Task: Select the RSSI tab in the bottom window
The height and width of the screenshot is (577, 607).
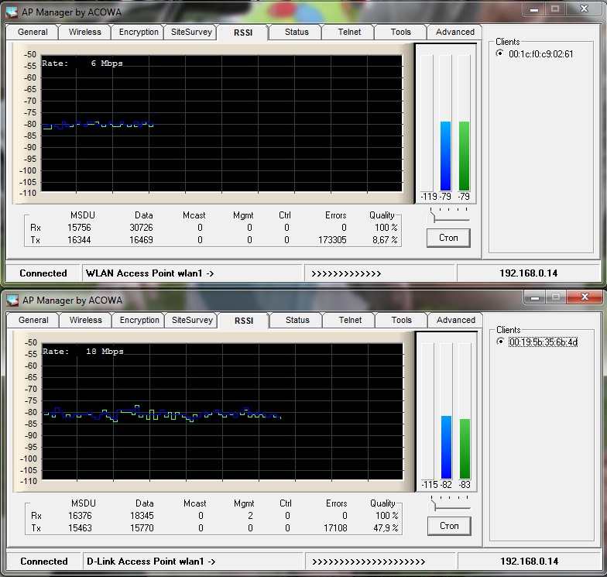Action: [x=243, y=321]
